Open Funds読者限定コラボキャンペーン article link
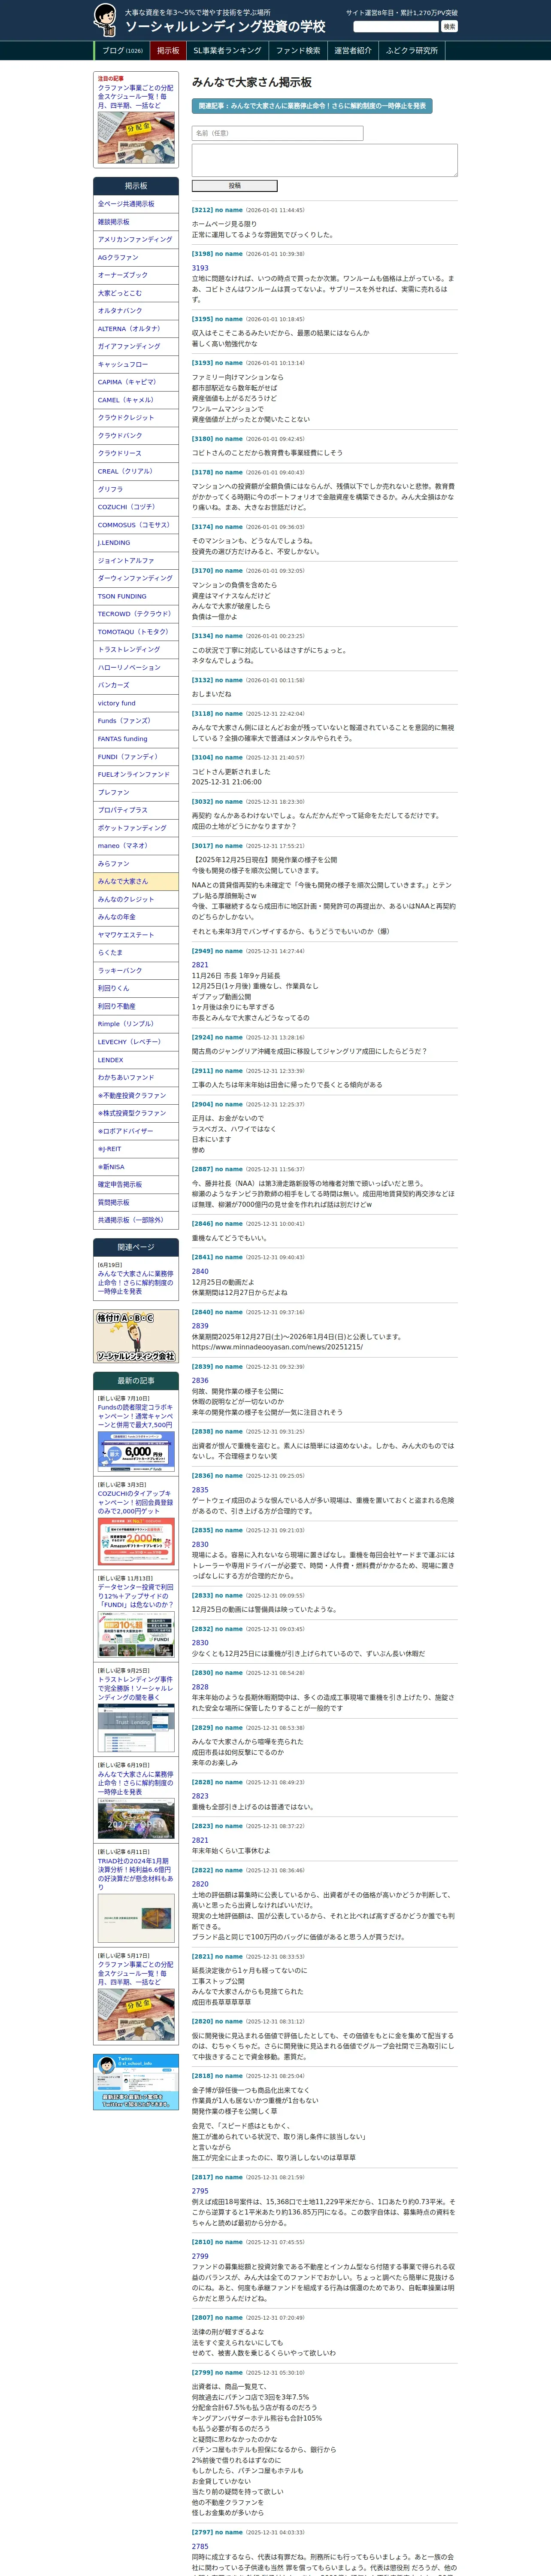Screen dimensions: 551x2576 pos(135,1416)
